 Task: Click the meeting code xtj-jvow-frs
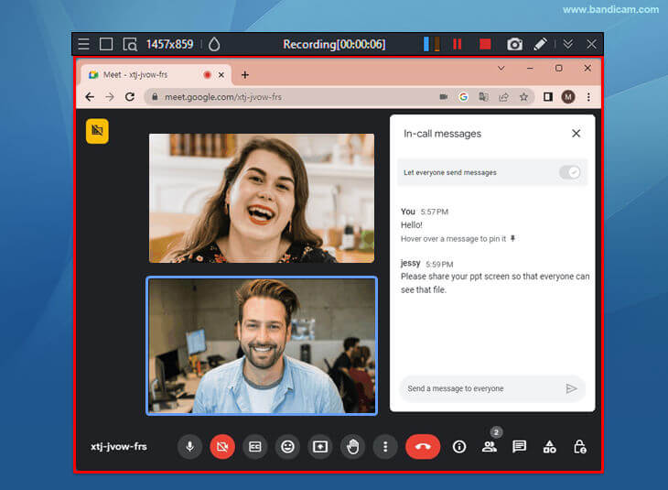pyautogui.click(x=119, y=447)
